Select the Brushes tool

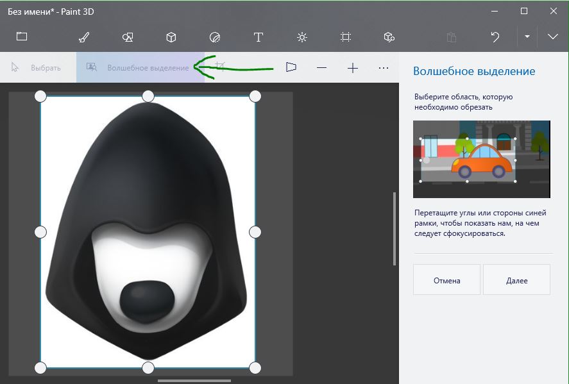[x=84, y=37]
